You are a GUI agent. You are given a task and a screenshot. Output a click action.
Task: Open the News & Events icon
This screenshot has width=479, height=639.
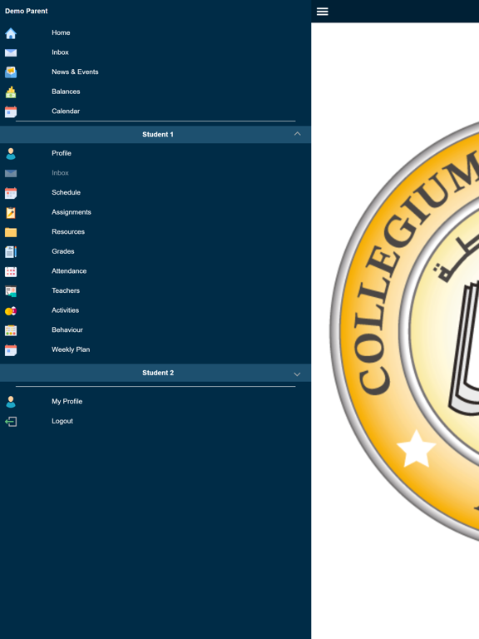[x=11, y=72]
